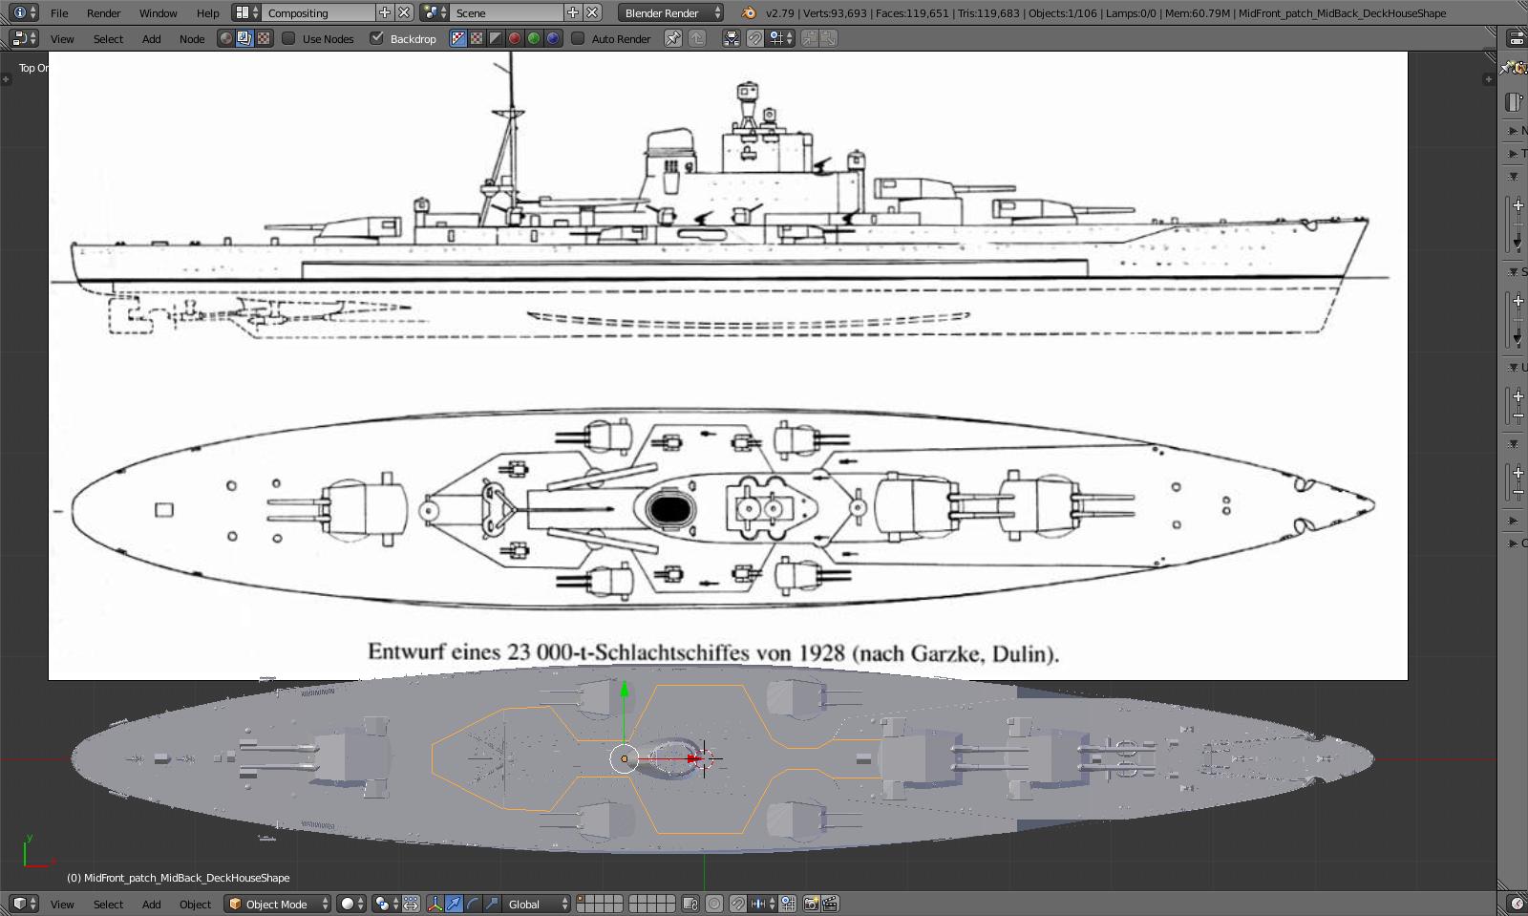Click the blue channel display button
Image resolution: width=1528 pixels, height=916 pixels.
pos(553,38)
